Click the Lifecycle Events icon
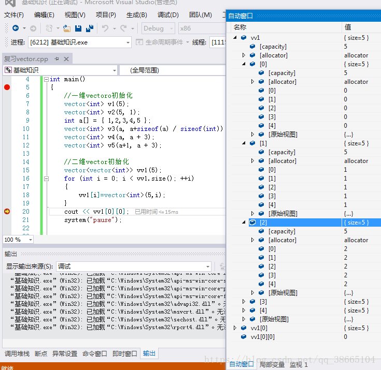This screenshot has height=370, width=381. click(139, 42)
